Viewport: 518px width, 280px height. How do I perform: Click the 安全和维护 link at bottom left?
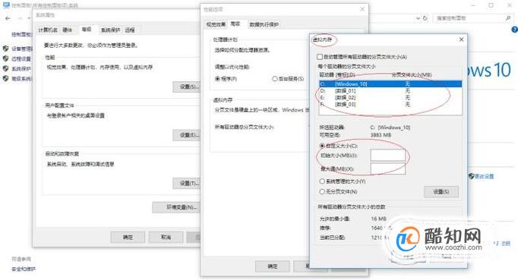click(x=24, y=269)
